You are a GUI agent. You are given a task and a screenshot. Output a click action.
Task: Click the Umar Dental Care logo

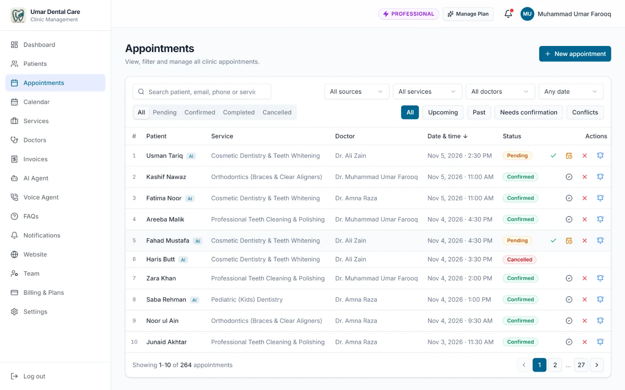18,15
